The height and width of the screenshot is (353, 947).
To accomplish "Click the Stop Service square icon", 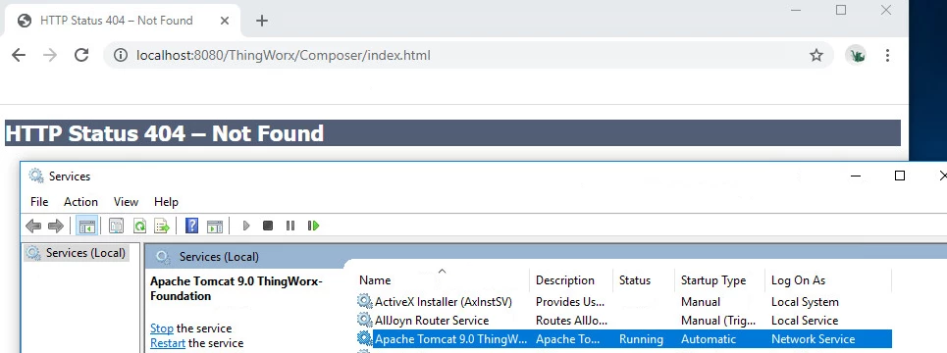I will (268, 226).
